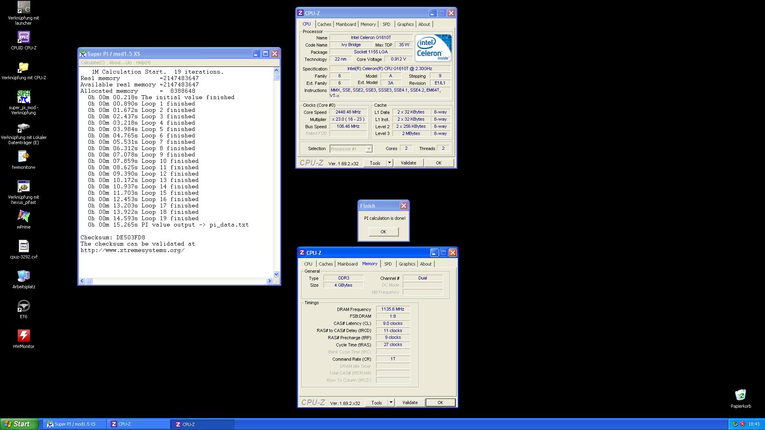Click the Checksum: DE503FD8 line
This screenshot has height=430, width=765.
pos(113,238)
